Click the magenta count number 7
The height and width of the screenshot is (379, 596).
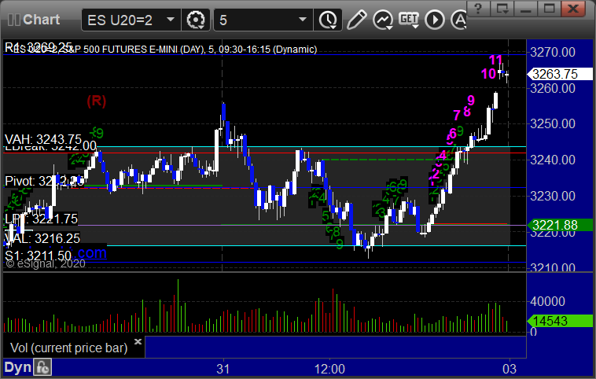click(x=457, y=115)
